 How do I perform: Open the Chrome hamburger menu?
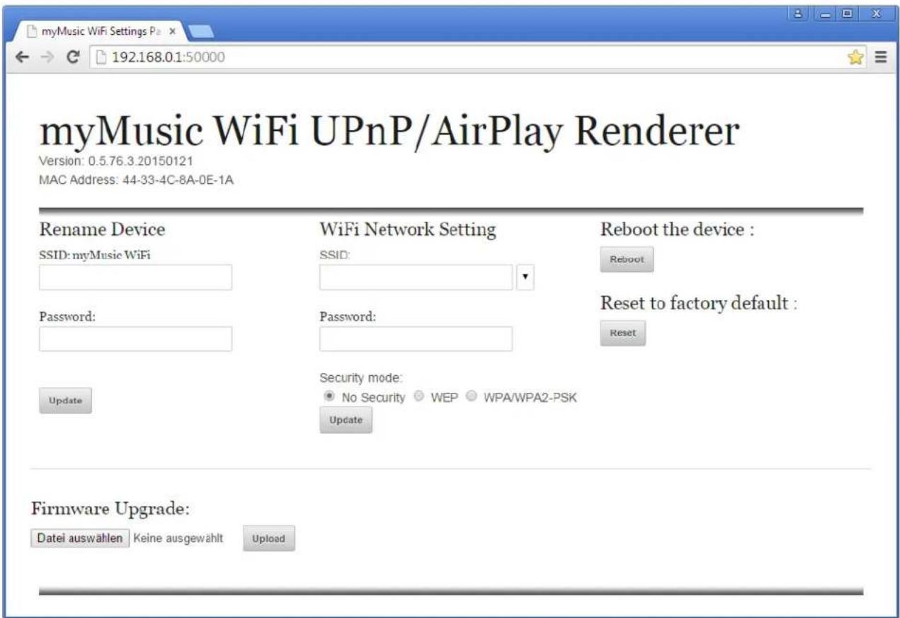click(x=882, y=58)
